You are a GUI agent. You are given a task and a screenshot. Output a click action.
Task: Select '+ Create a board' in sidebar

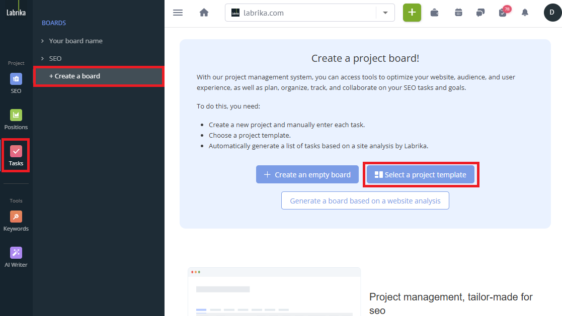[74, 76]
